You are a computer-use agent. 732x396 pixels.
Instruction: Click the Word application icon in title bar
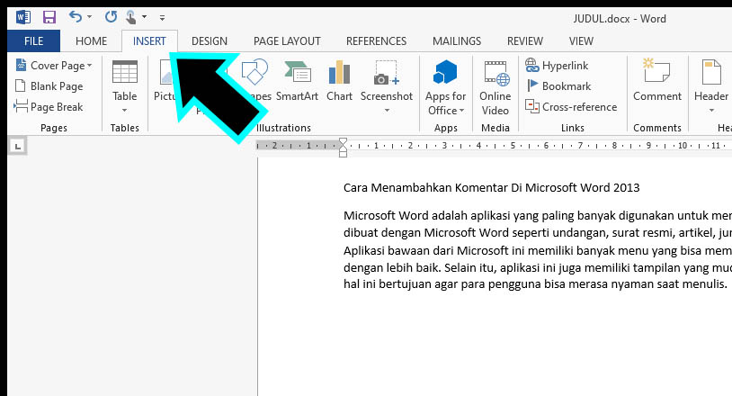[22, 18]
